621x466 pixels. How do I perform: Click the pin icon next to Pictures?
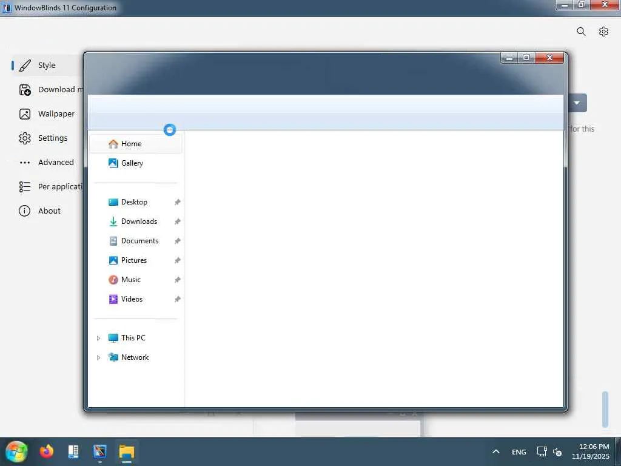click(x=178, y=260)
